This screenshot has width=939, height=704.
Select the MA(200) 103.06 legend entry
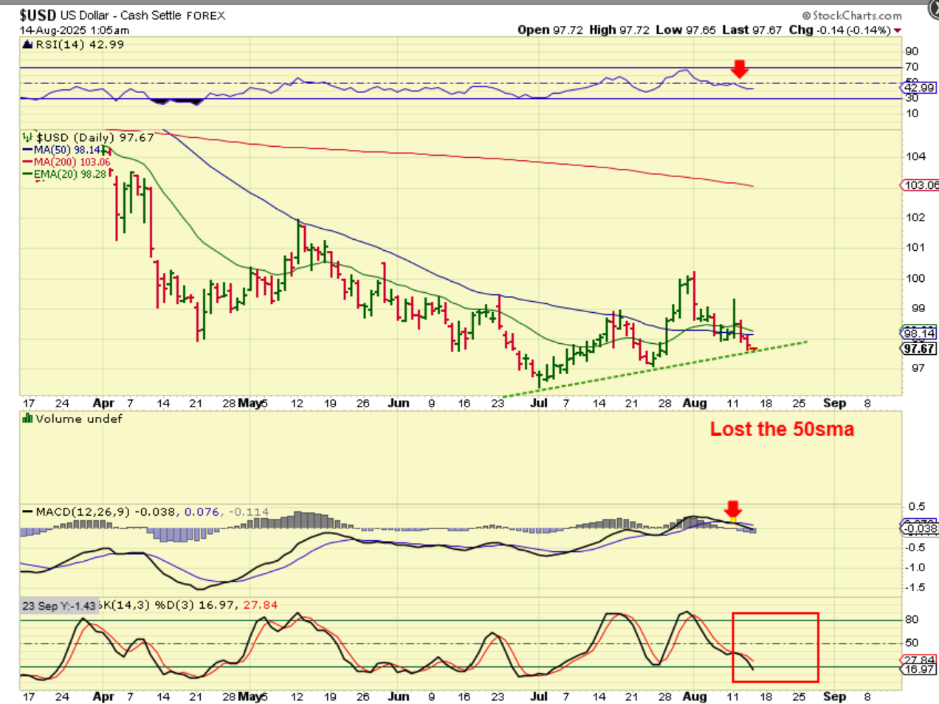[x=67, y=162]
